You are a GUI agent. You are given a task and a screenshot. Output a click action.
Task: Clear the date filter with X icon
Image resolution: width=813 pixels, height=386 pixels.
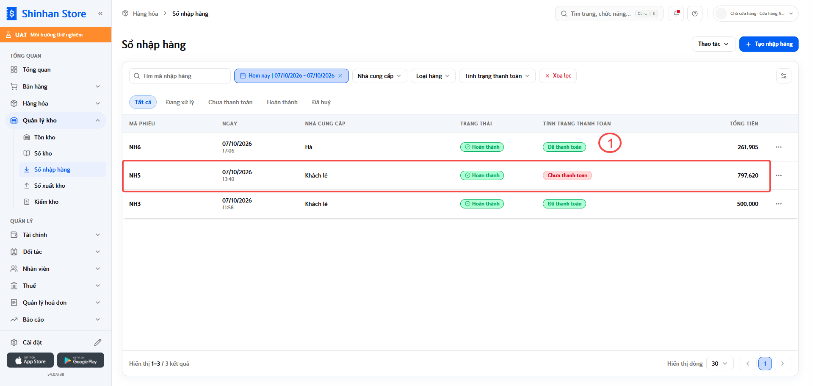pos(340,76)
